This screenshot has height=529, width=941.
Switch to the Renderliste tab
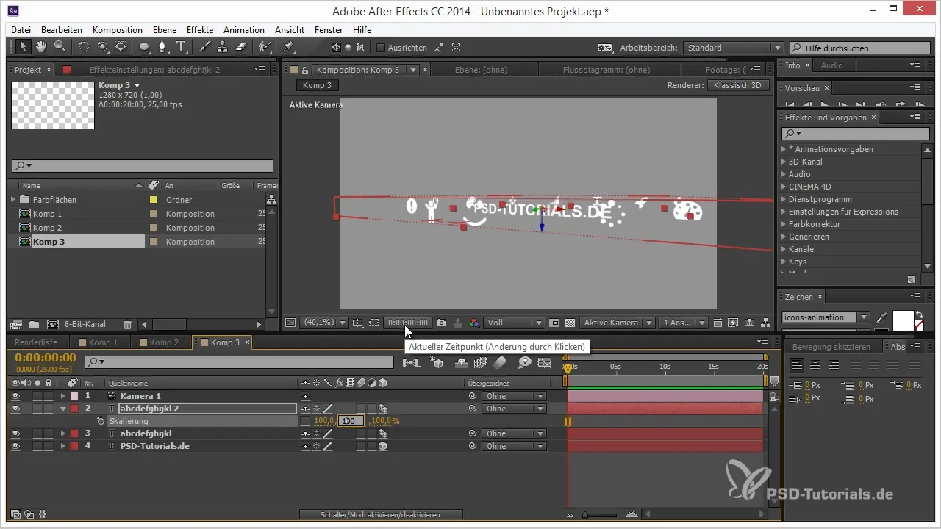tap(36, 342)
